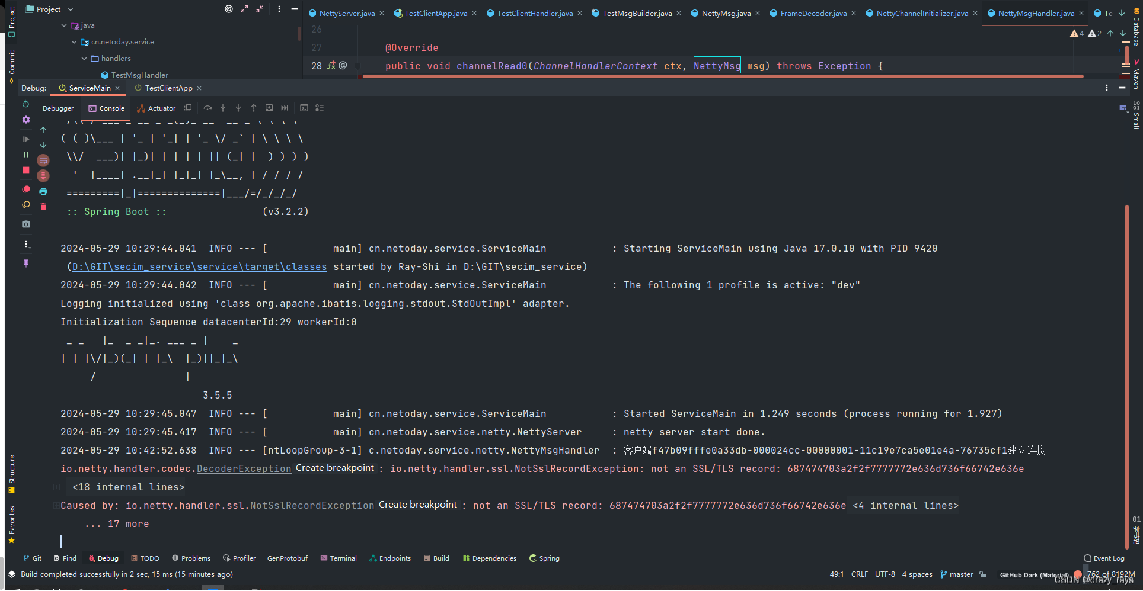The width and height of the screenshot is (1143, 591).
Task: Click the Drop Frame icon
Action: [x=269, y=108]
